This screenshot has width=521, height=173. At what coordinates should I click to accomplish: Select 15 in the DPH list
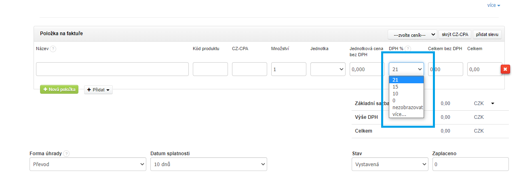[x=396, y=86]
